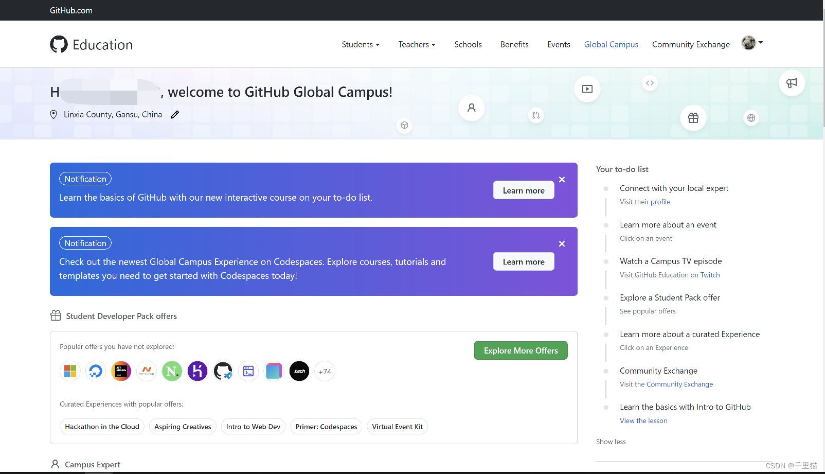
Task: Click the 'Explore a Student Pack offer' item
Action: 670,297
